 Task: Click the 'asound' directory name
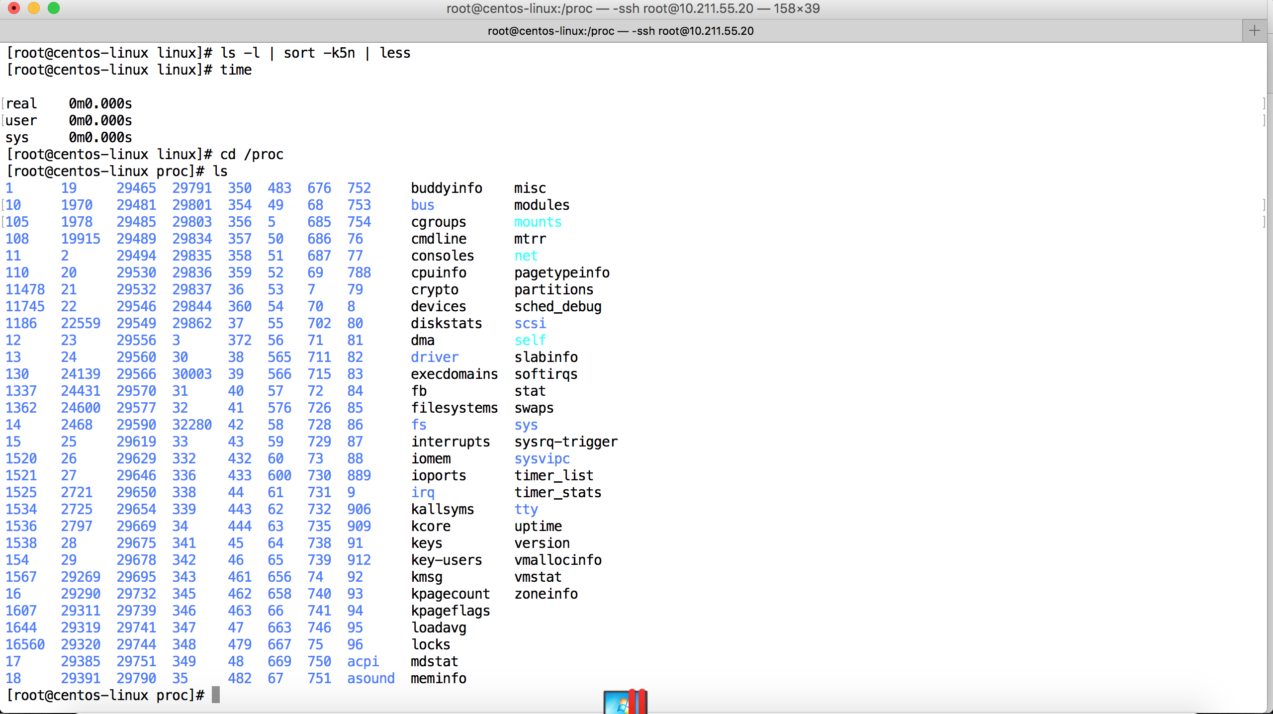(370, 678)
